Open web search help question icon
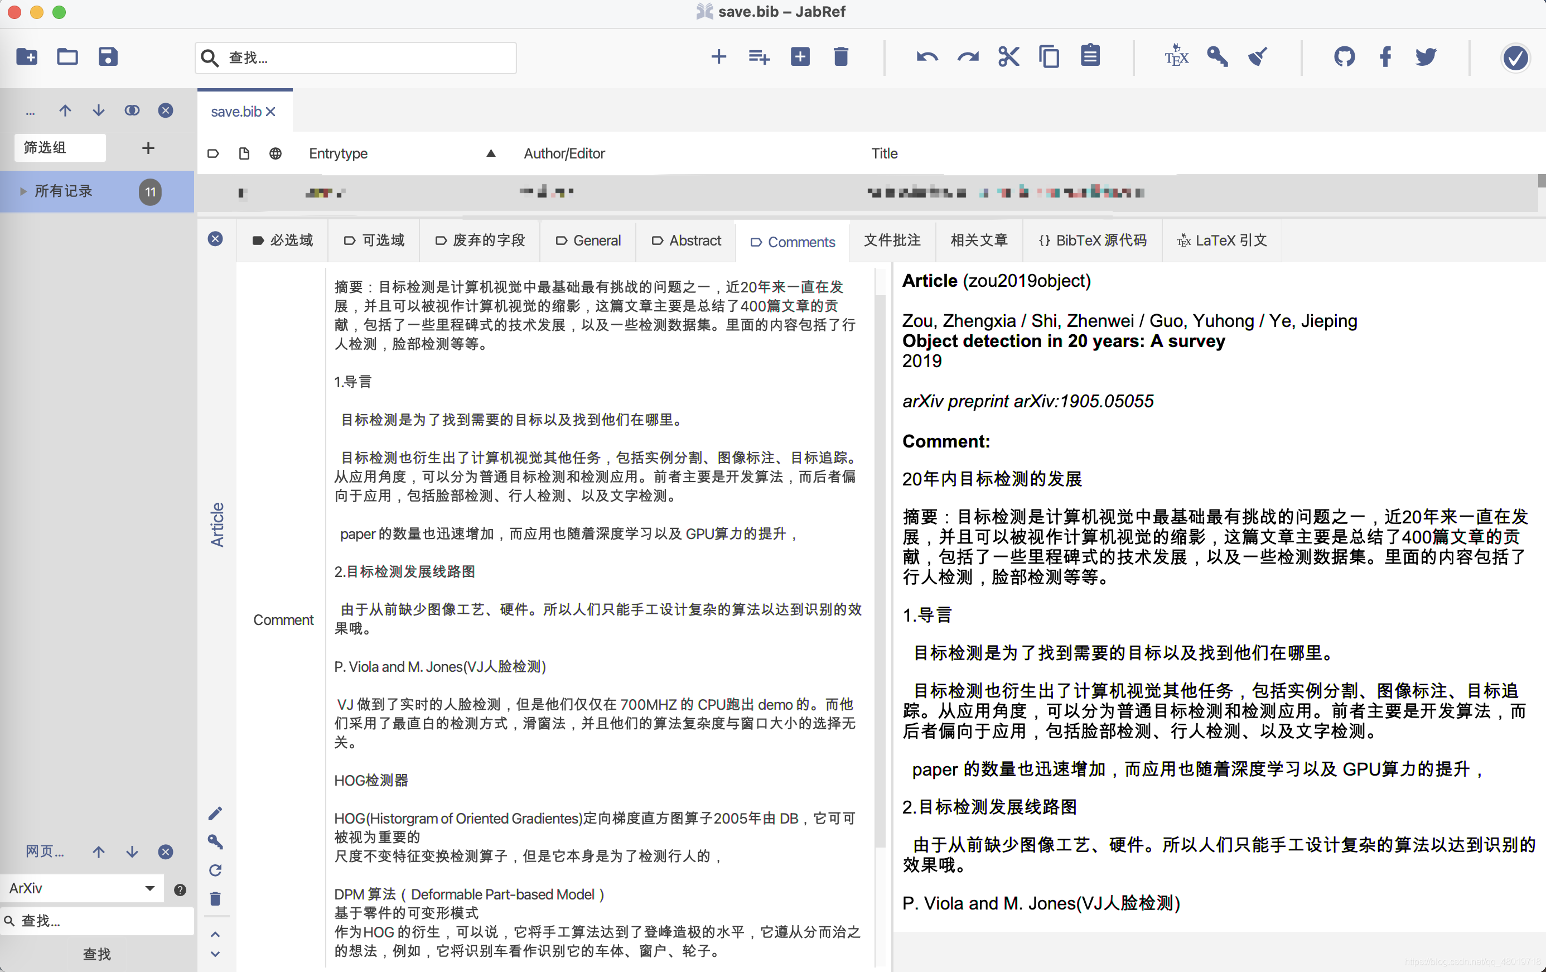Viewport: 1546px width, 972px height. (x=180, y=889)
